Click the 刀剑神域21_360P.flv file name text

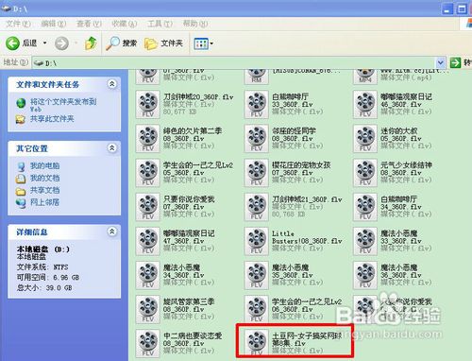[307, 199]
